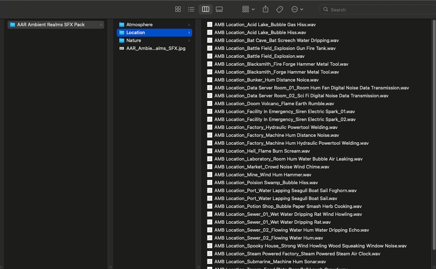
Task: Select the Location folder
Action: [154, 32]
